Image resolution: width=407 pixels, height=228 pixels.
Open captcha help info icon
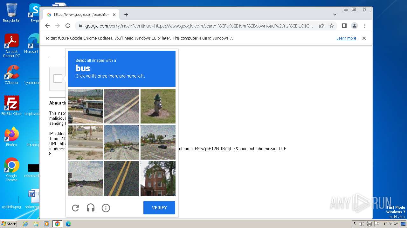[x=106, y=208]
